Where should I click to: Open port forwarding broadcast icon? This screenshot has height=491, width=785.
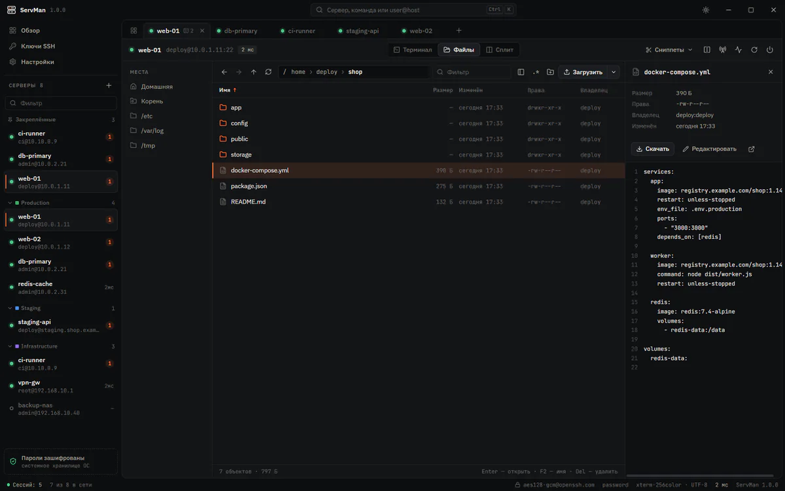pyautogui.click(x=723, y=50)
